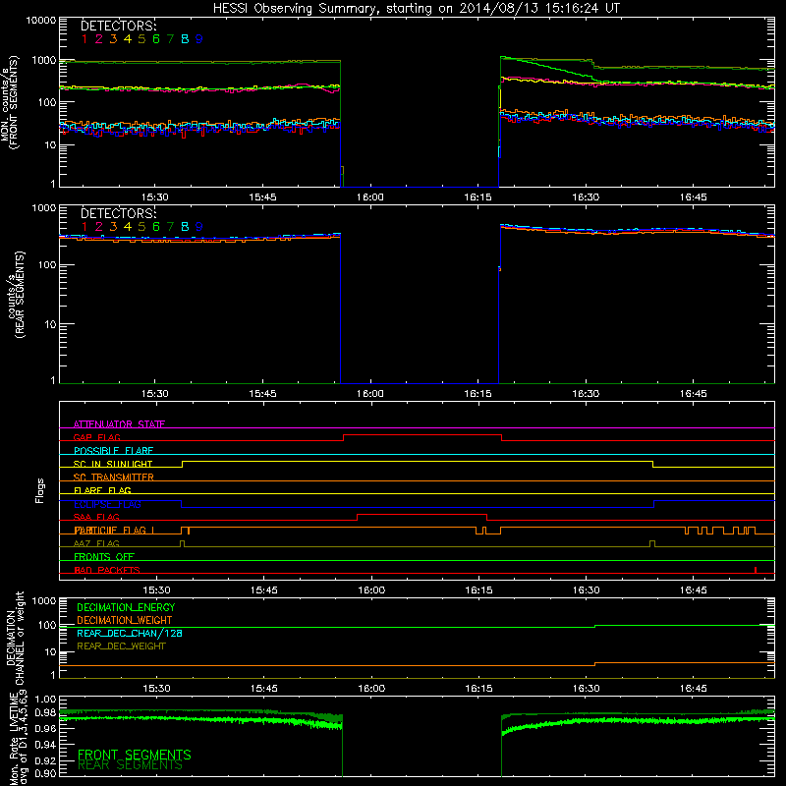Pick detector 5 in rear segments legend

coord(141,227)
